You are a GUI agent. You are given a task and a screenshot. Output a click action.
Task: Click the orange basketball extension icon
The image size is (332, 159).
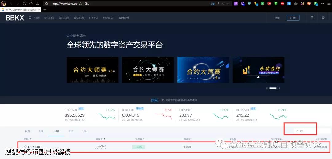pos(309,3)
